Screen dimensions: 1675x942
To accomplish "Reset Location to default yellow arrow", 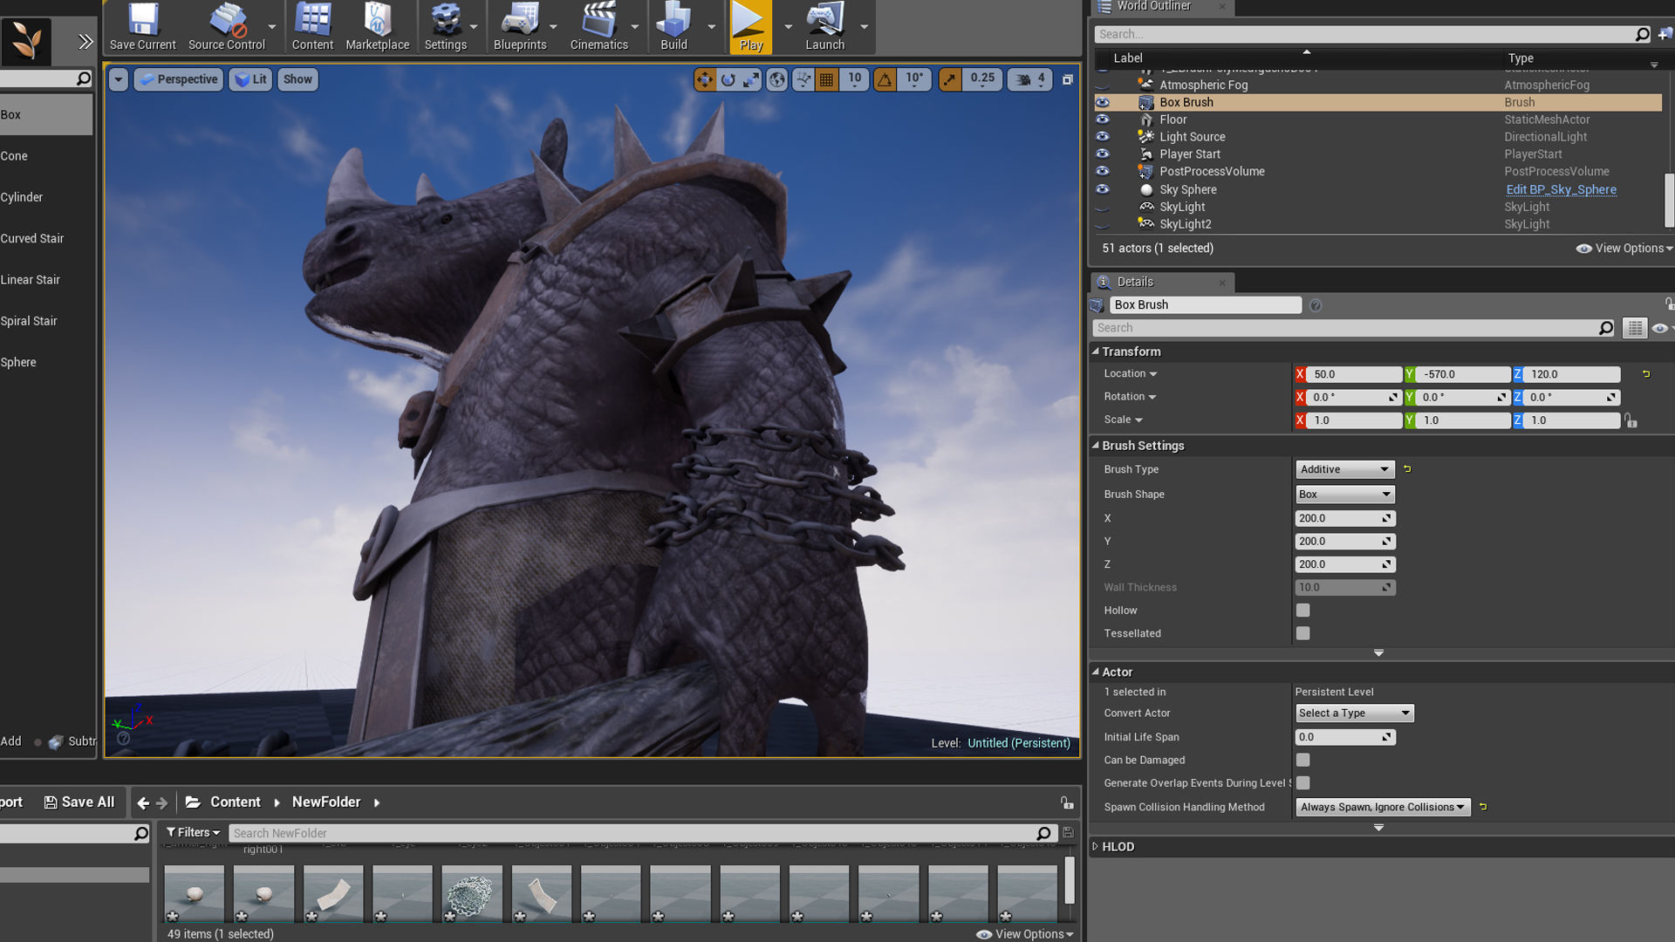I will click(x=1646, y=374).
